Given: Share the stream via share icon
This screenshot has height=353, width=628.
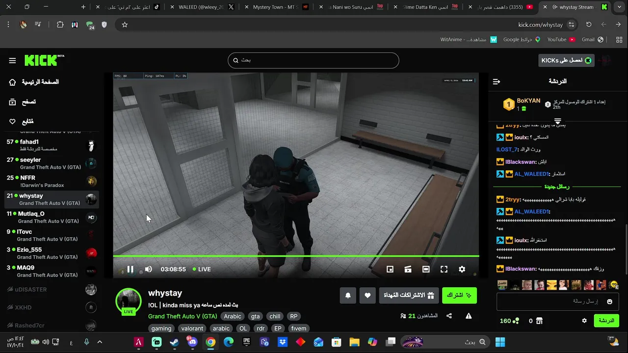Looking at the screenshot, I should coord(449,316).
